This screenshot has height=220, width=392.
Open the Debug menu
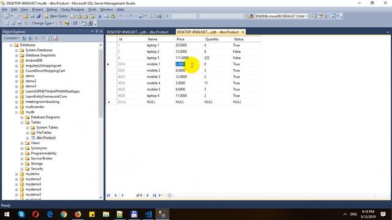tap(51, 10)
